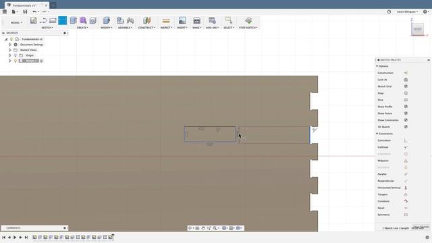Enable the Snap checkbox

(406, 93)
